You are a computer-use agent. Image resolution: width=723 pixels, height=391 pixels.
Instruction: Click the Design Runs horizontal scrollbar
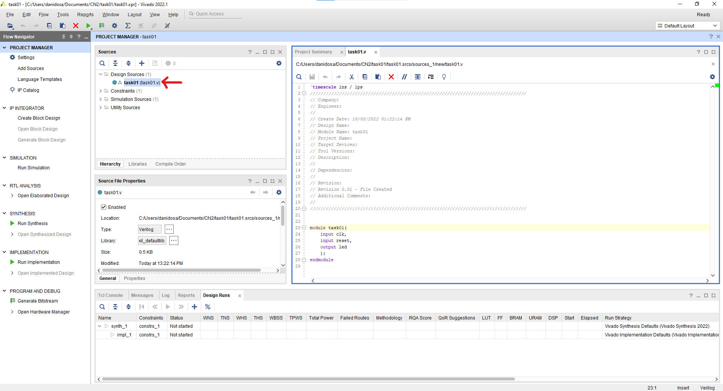(x=308, y=379)
